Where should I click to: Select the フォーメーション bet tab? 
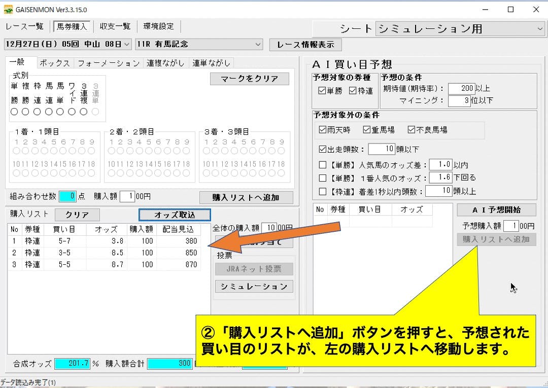[x=109, y=63]
